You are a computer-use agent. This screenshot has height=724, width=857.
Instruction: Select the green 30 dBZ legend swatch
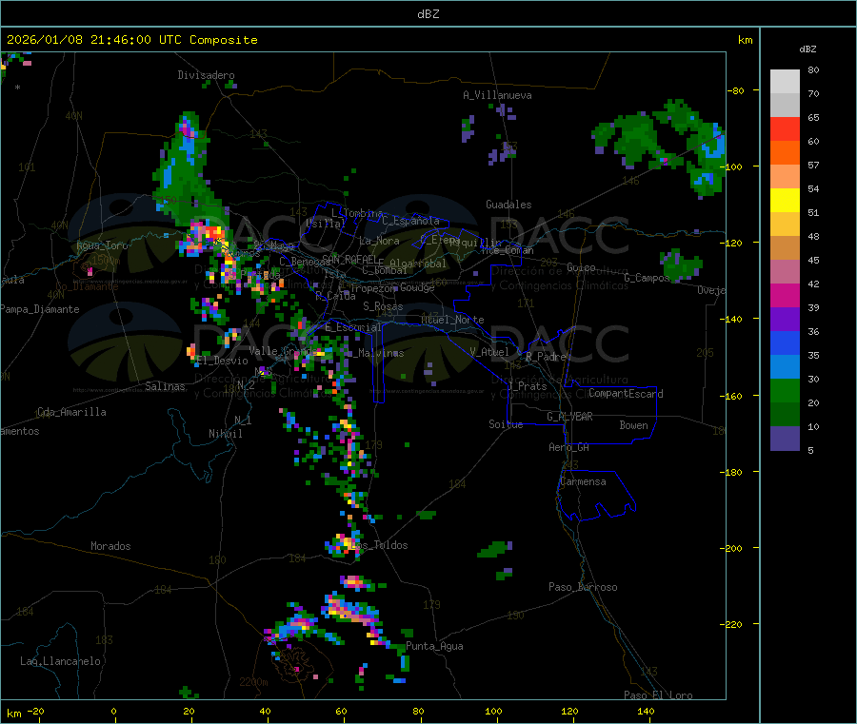[x=785, y=390]
